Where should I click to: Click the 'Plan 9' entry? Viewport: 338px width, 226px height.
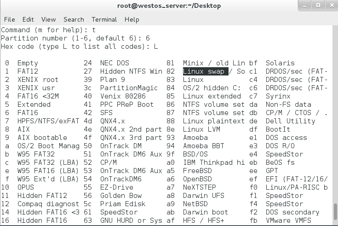pos(113,80)
